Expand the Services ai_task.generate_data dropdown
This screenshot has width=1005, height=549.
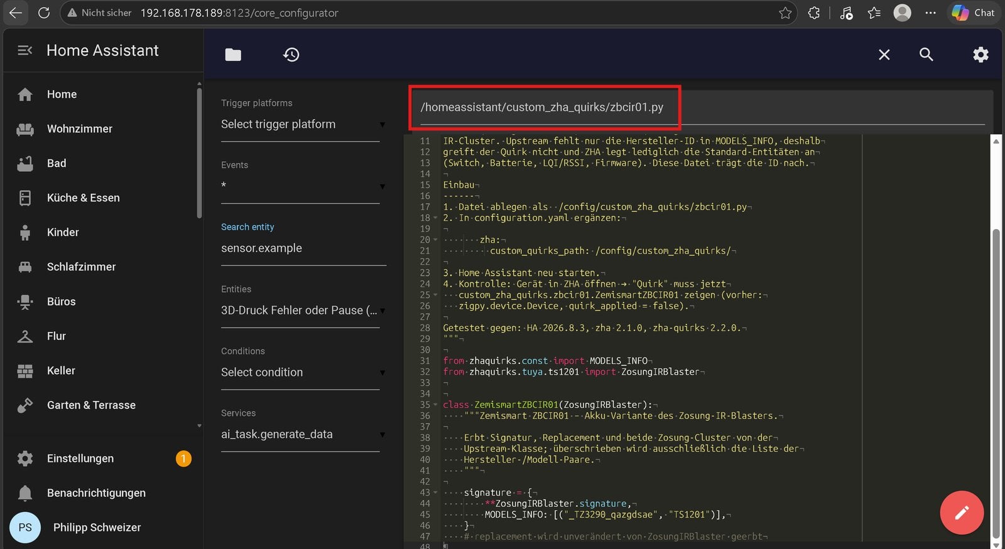pyautogui.click(x=302, y=434)
